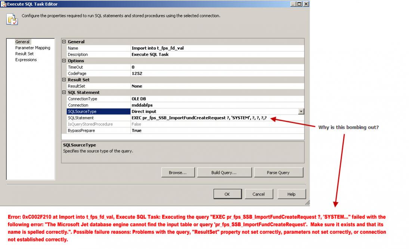The image size is (409, 249).
Task: Open the Result Set page
Action: tap(25, 54)
